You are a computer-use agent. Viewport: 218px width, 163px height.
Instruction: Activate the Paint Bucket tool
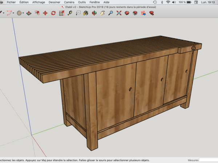click(86, 13)
